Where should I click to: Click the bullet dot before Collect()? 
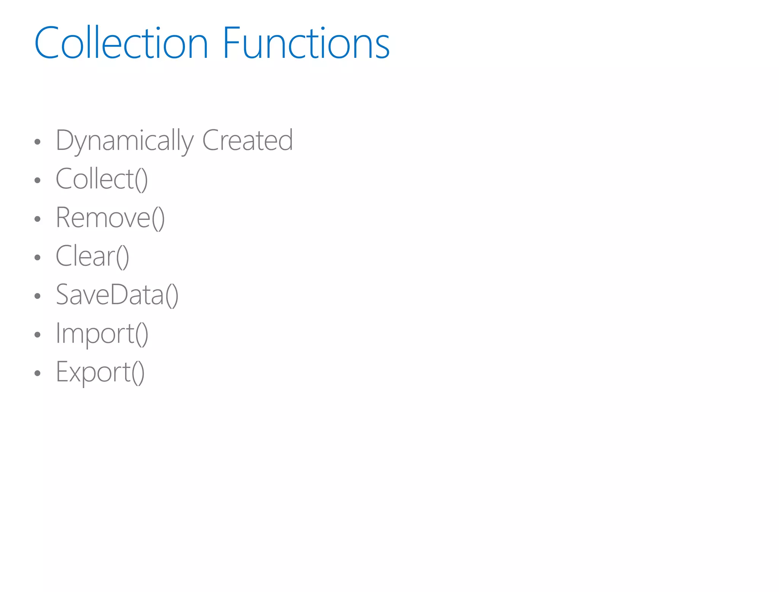click(x=37, y=180)
